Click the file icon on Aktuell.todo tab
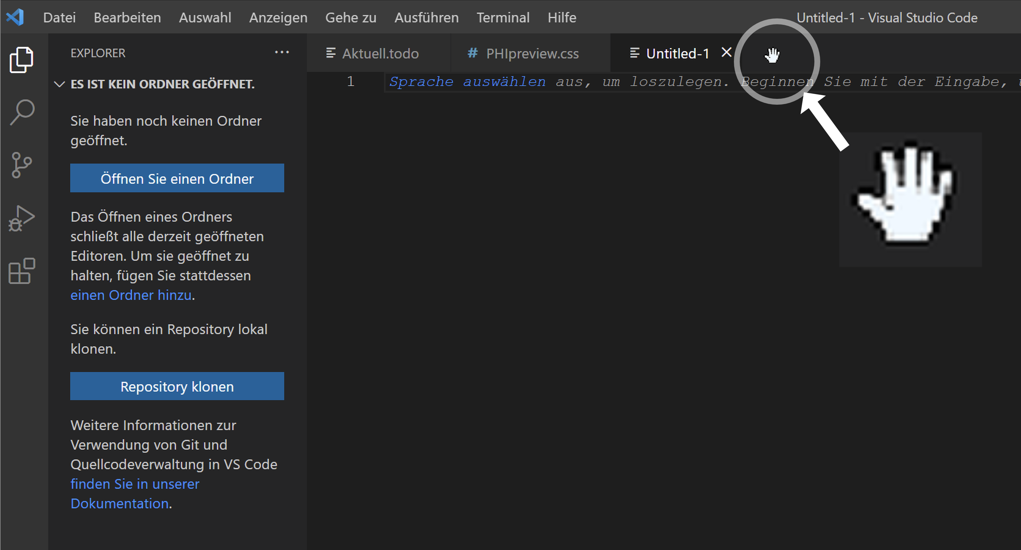This screenshot has width=1021, height=550. (330, 53)
